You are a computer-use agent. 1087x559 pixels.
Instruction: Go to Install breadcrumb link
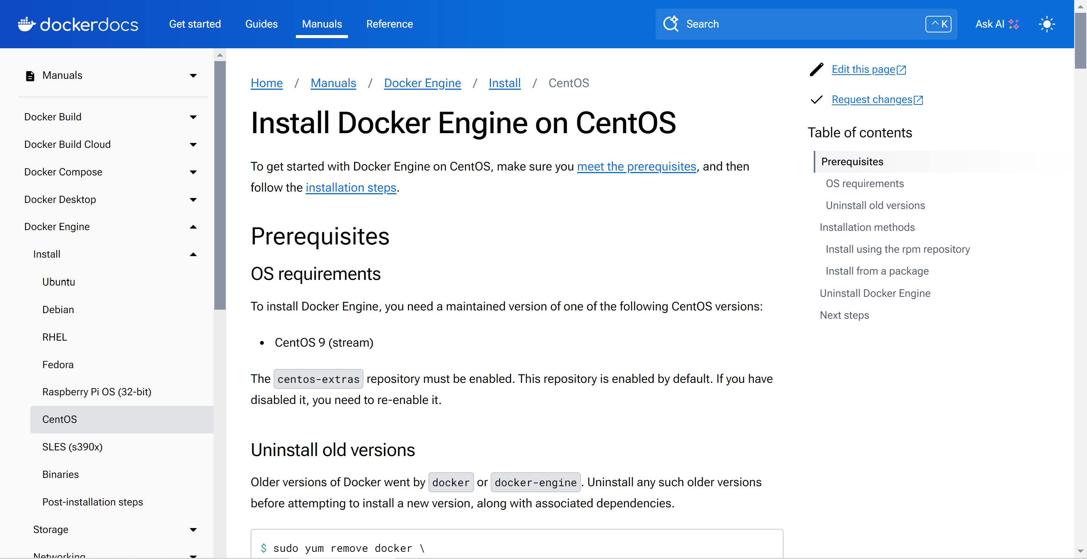pos(504,83)
